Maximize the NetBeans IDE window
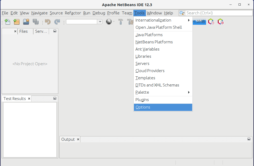Screen dimensions: 254x166 [240, 5]
